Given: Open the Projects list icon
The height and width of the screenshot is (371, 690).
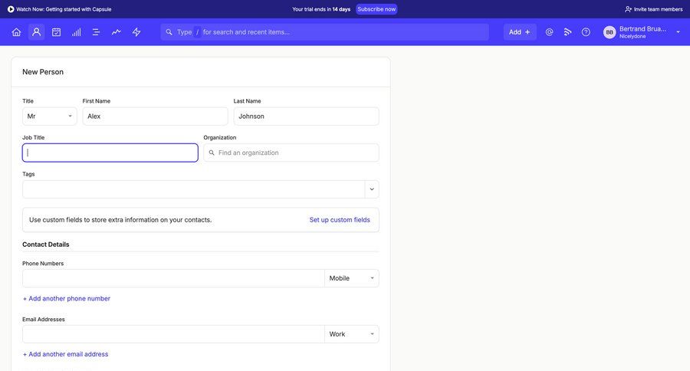Looking at the screenshot, I should click(96, 32).
